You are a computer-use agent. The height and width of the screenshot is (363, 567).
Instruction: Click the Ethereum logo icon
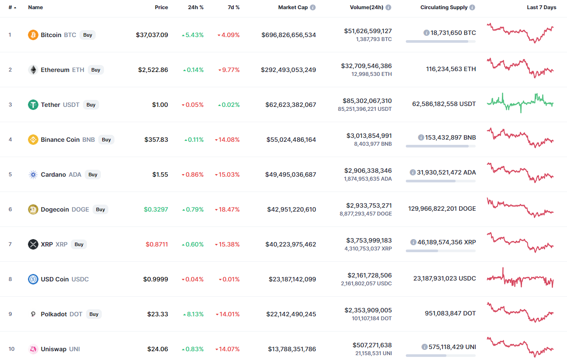click(33, 70)
